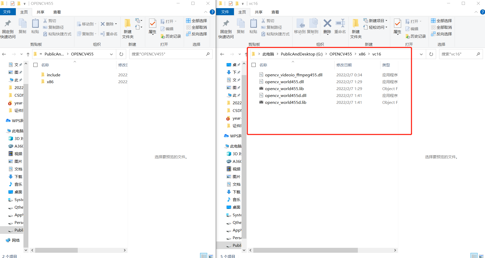Viewport: 485px width, 258px height.
Task: Open 删除 dropdown in OPENCV455 window ribbon
Action: coord(116,24)
